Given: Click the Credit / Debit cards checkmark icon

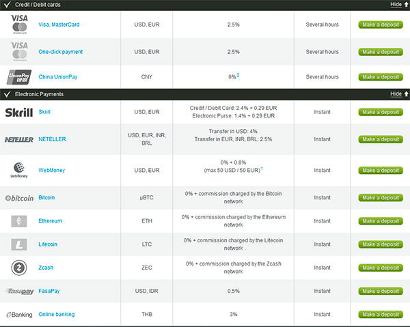Looking at the screenshot, I should coord(7,5).
